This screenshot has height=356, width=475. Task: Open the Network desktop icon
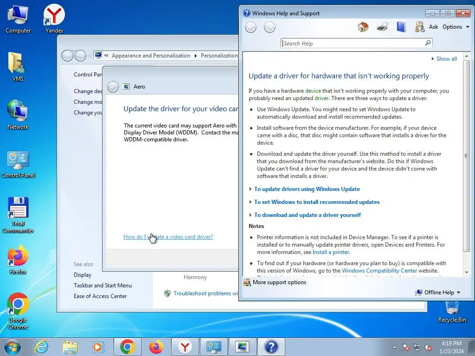click(x=18, y=115)
